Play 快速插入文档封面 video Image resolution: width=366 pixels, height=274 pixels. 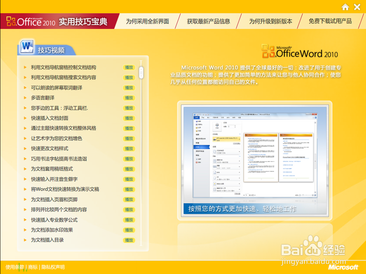[x=129, y=118]
